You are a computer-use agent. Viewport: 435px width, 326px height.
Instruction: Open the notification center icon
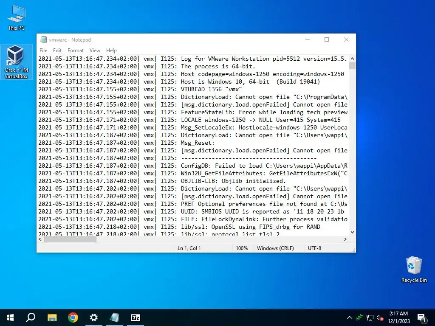(421, 318)
